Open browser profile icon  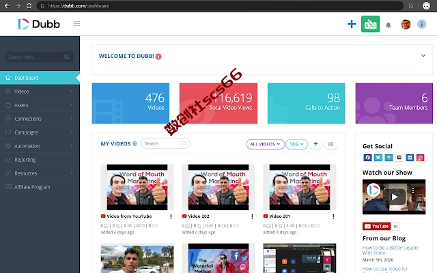(x=426, y=5)
